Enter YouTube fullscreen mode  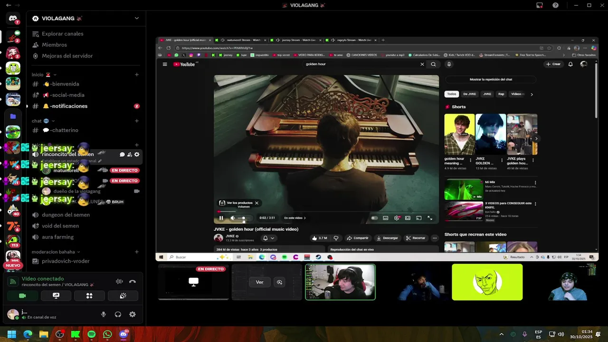click(430, 218)
